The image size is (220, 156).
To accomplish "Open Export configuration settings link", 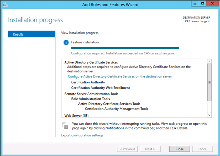I will [x=82, y=135].
